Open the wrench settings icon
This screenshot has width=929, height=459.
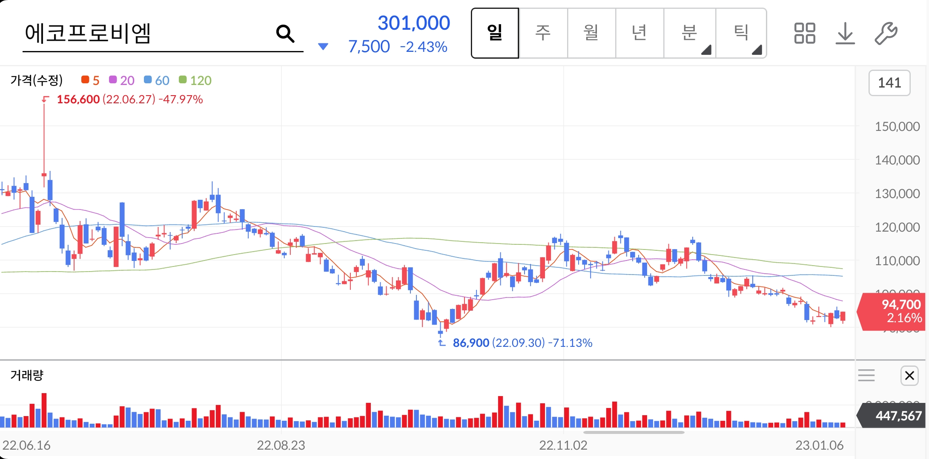pos(886,34)
